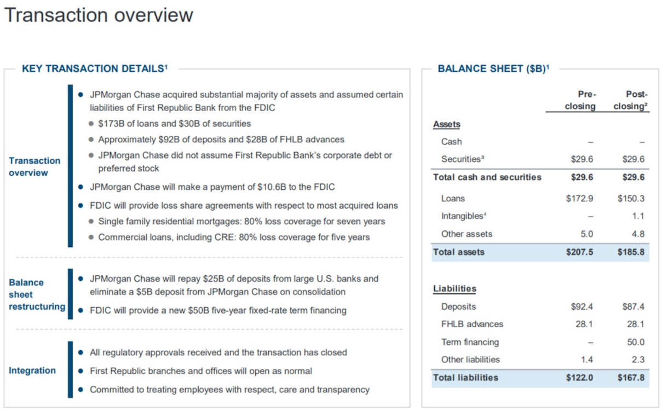Viewport: 662px width, 411px height.
Task: Click the 'FDIC will provide loss share agreements' bullet
Action: (x=244, y=206)
